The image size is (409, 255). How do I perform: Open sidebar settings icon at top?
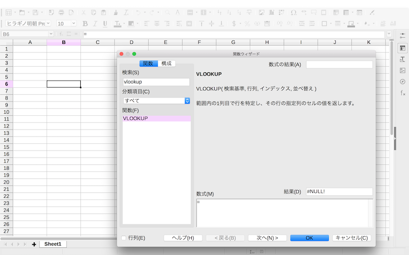pyautogui.click(x=402, y=36)
